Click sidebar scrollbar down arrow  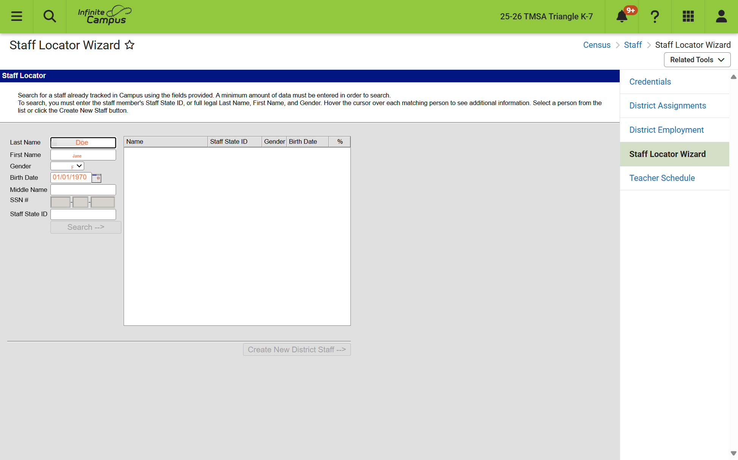coord(733,453)
